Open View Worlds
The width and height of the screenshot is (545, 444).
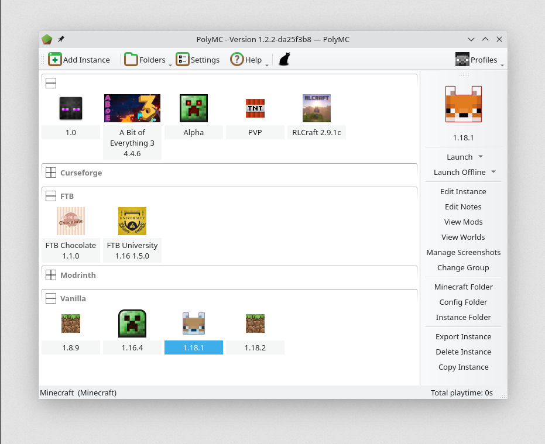tap(463, 238)
